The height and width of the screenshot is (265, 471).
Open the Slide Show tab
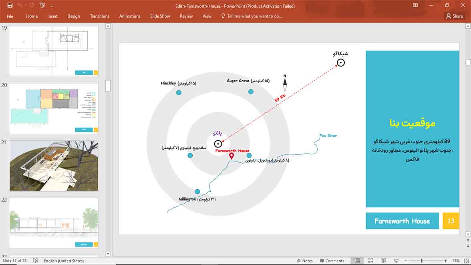tap(160, 16)
